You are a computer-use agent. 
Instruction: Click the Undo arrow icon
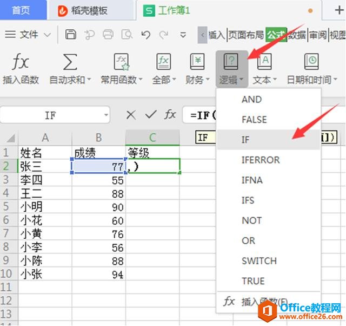[x=146, y=35]
